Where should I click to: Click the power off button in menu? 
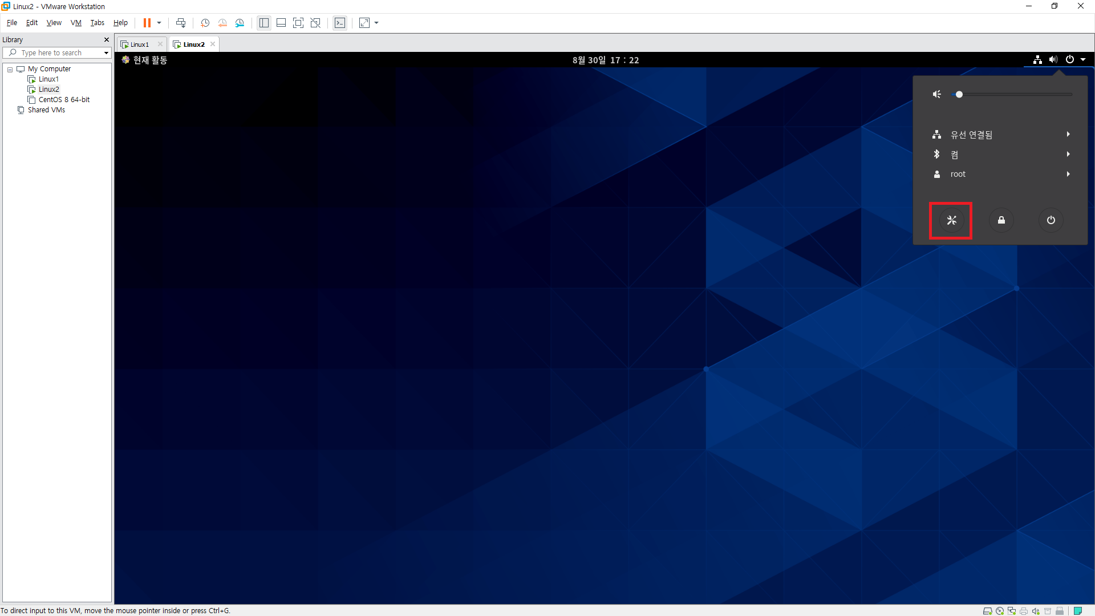(1051, 220)
